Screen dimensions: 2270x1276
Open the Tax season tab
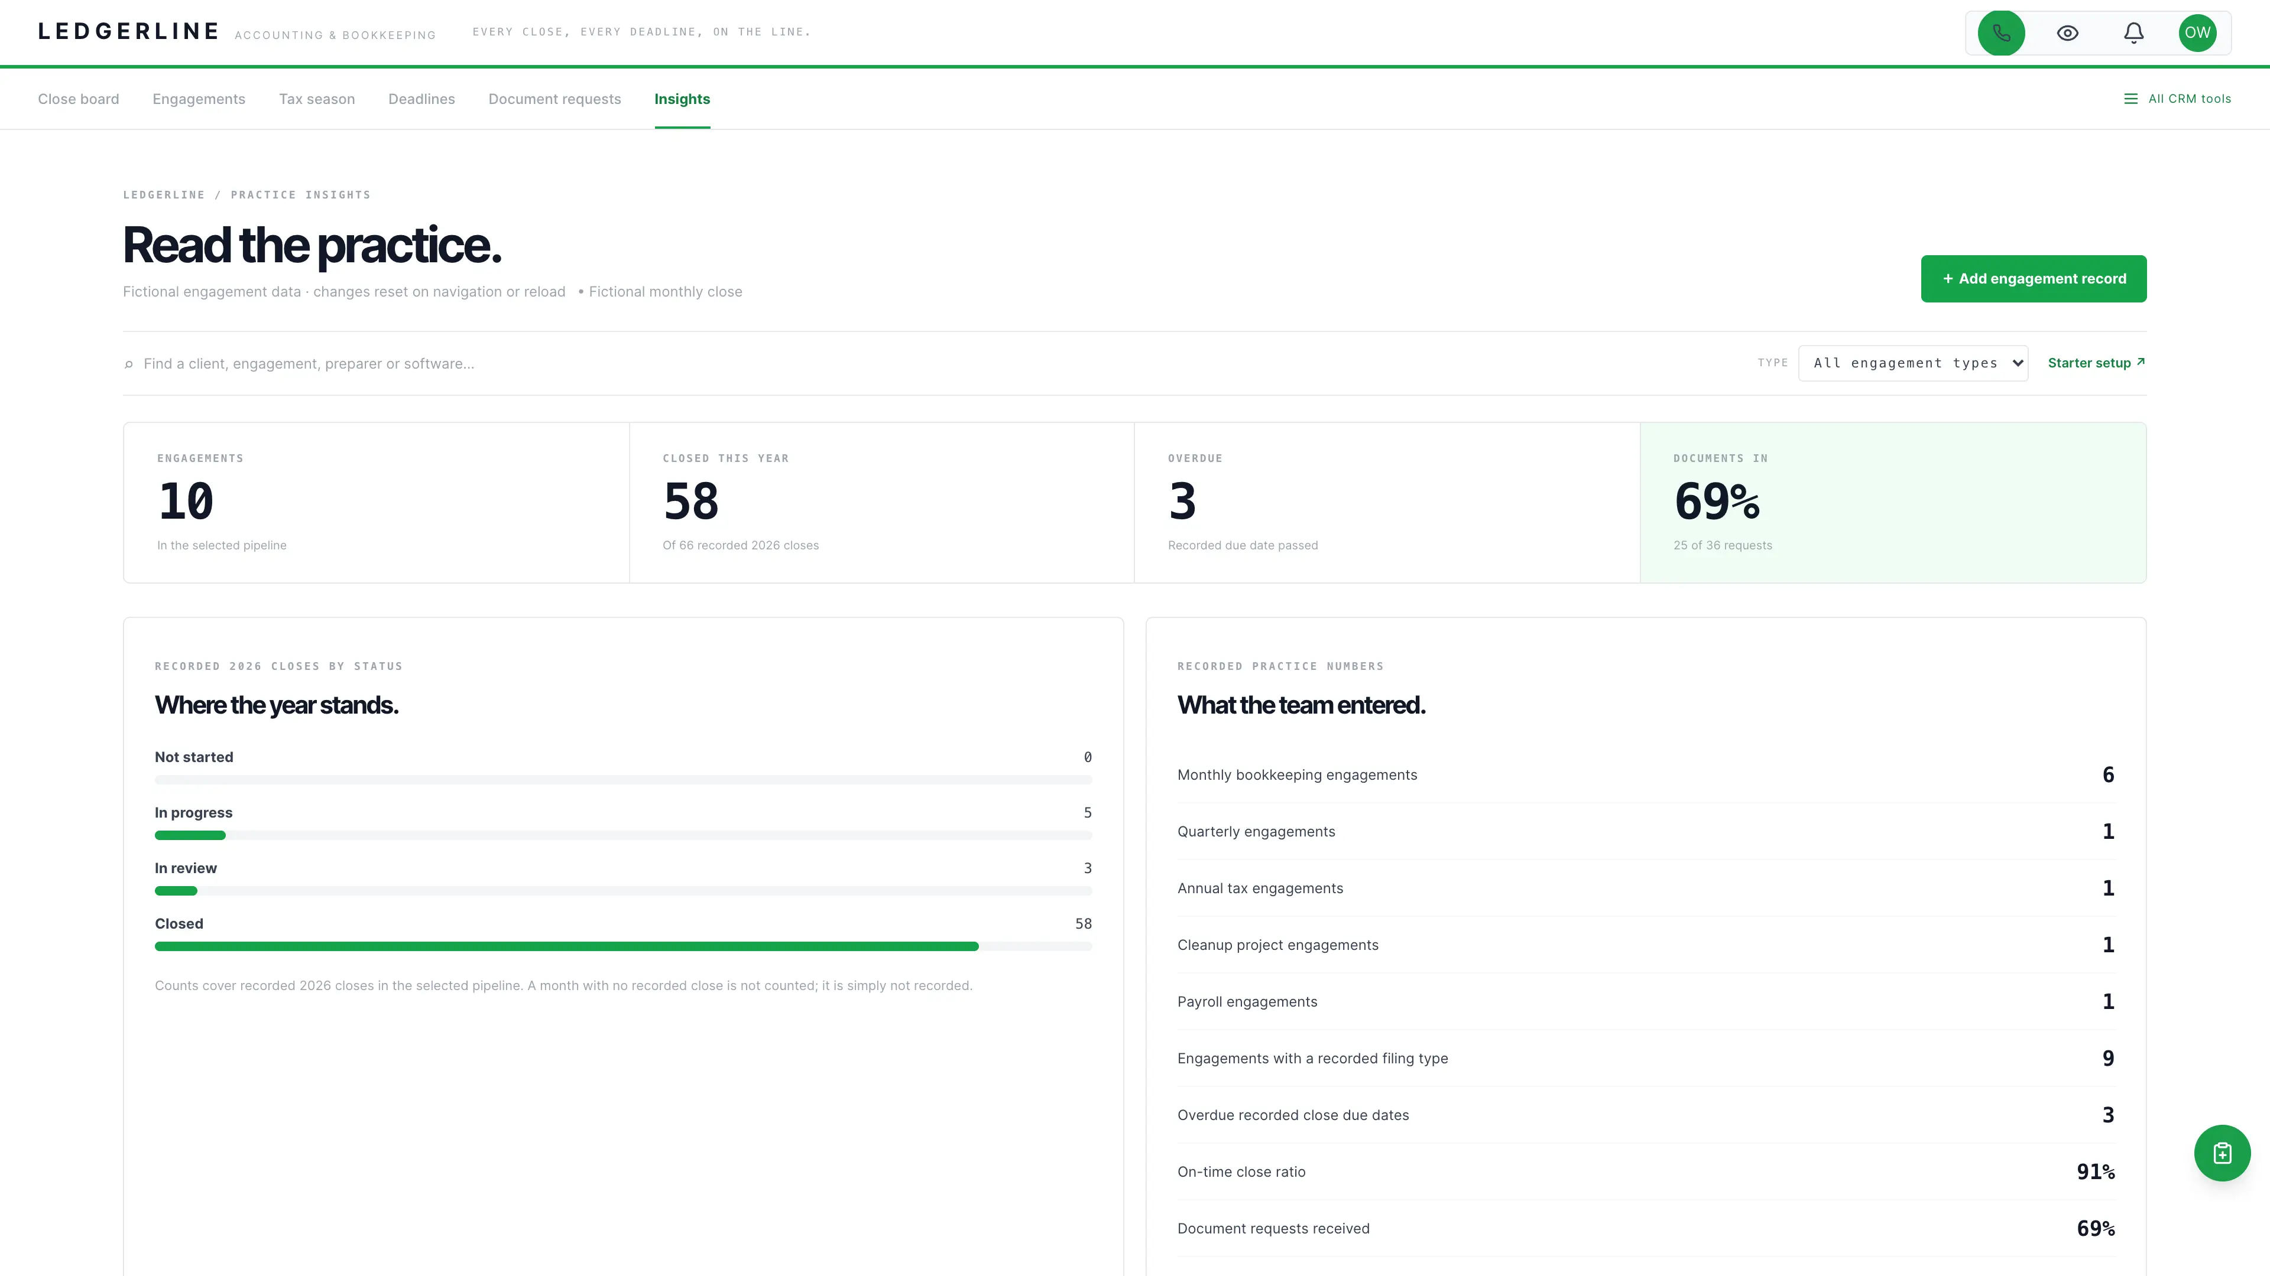317,99
